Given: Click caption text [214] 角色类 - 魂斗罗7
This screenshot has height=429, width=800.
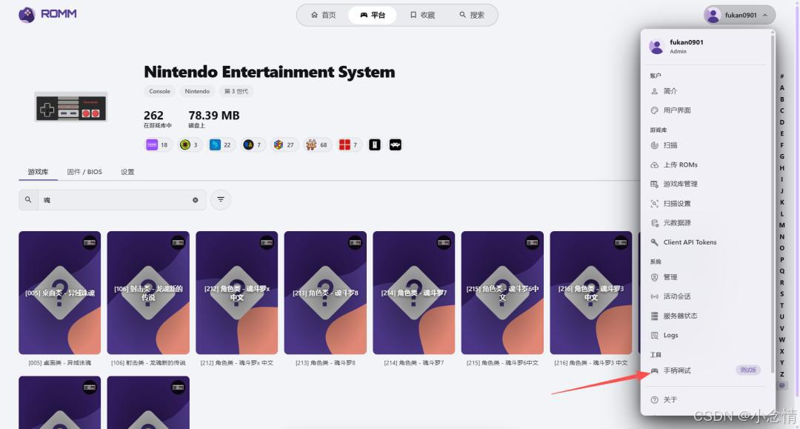Looking at the screenshot, I should [414, 362].
